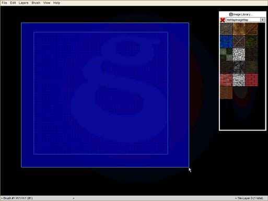
Task: Click the Brush #1 status bar text
Action: point(17,198)
